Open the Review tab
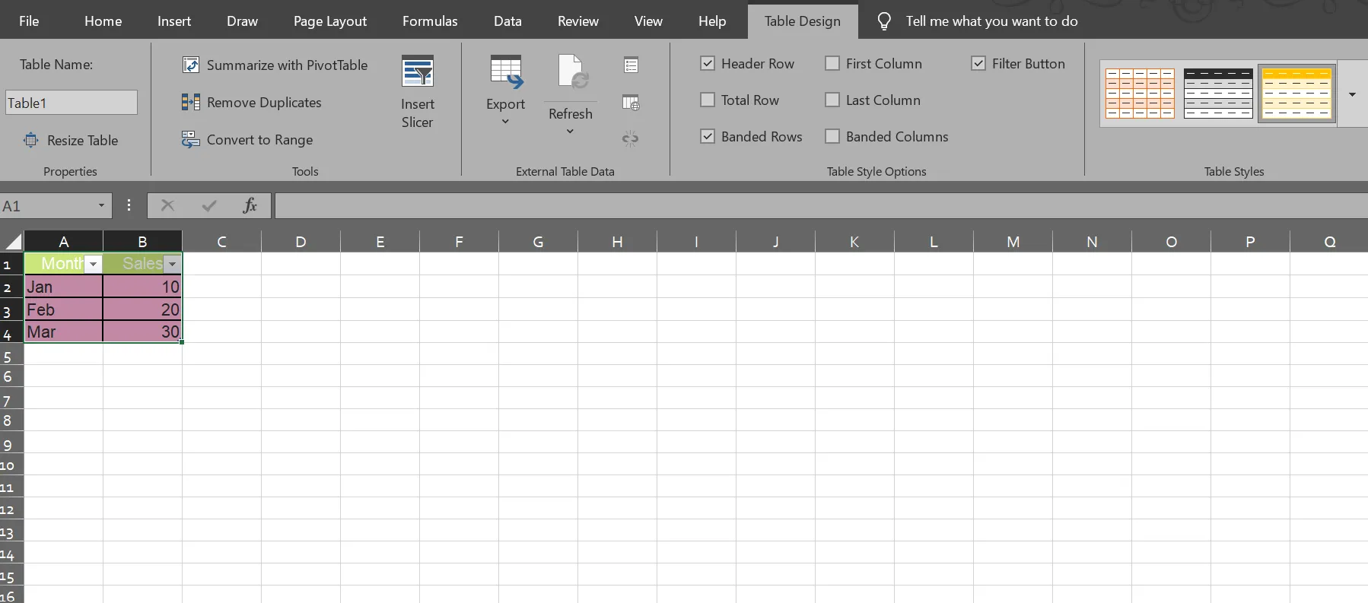This screenshot has height=603, width=1368. pyautogui.click(x=578, y=21)
